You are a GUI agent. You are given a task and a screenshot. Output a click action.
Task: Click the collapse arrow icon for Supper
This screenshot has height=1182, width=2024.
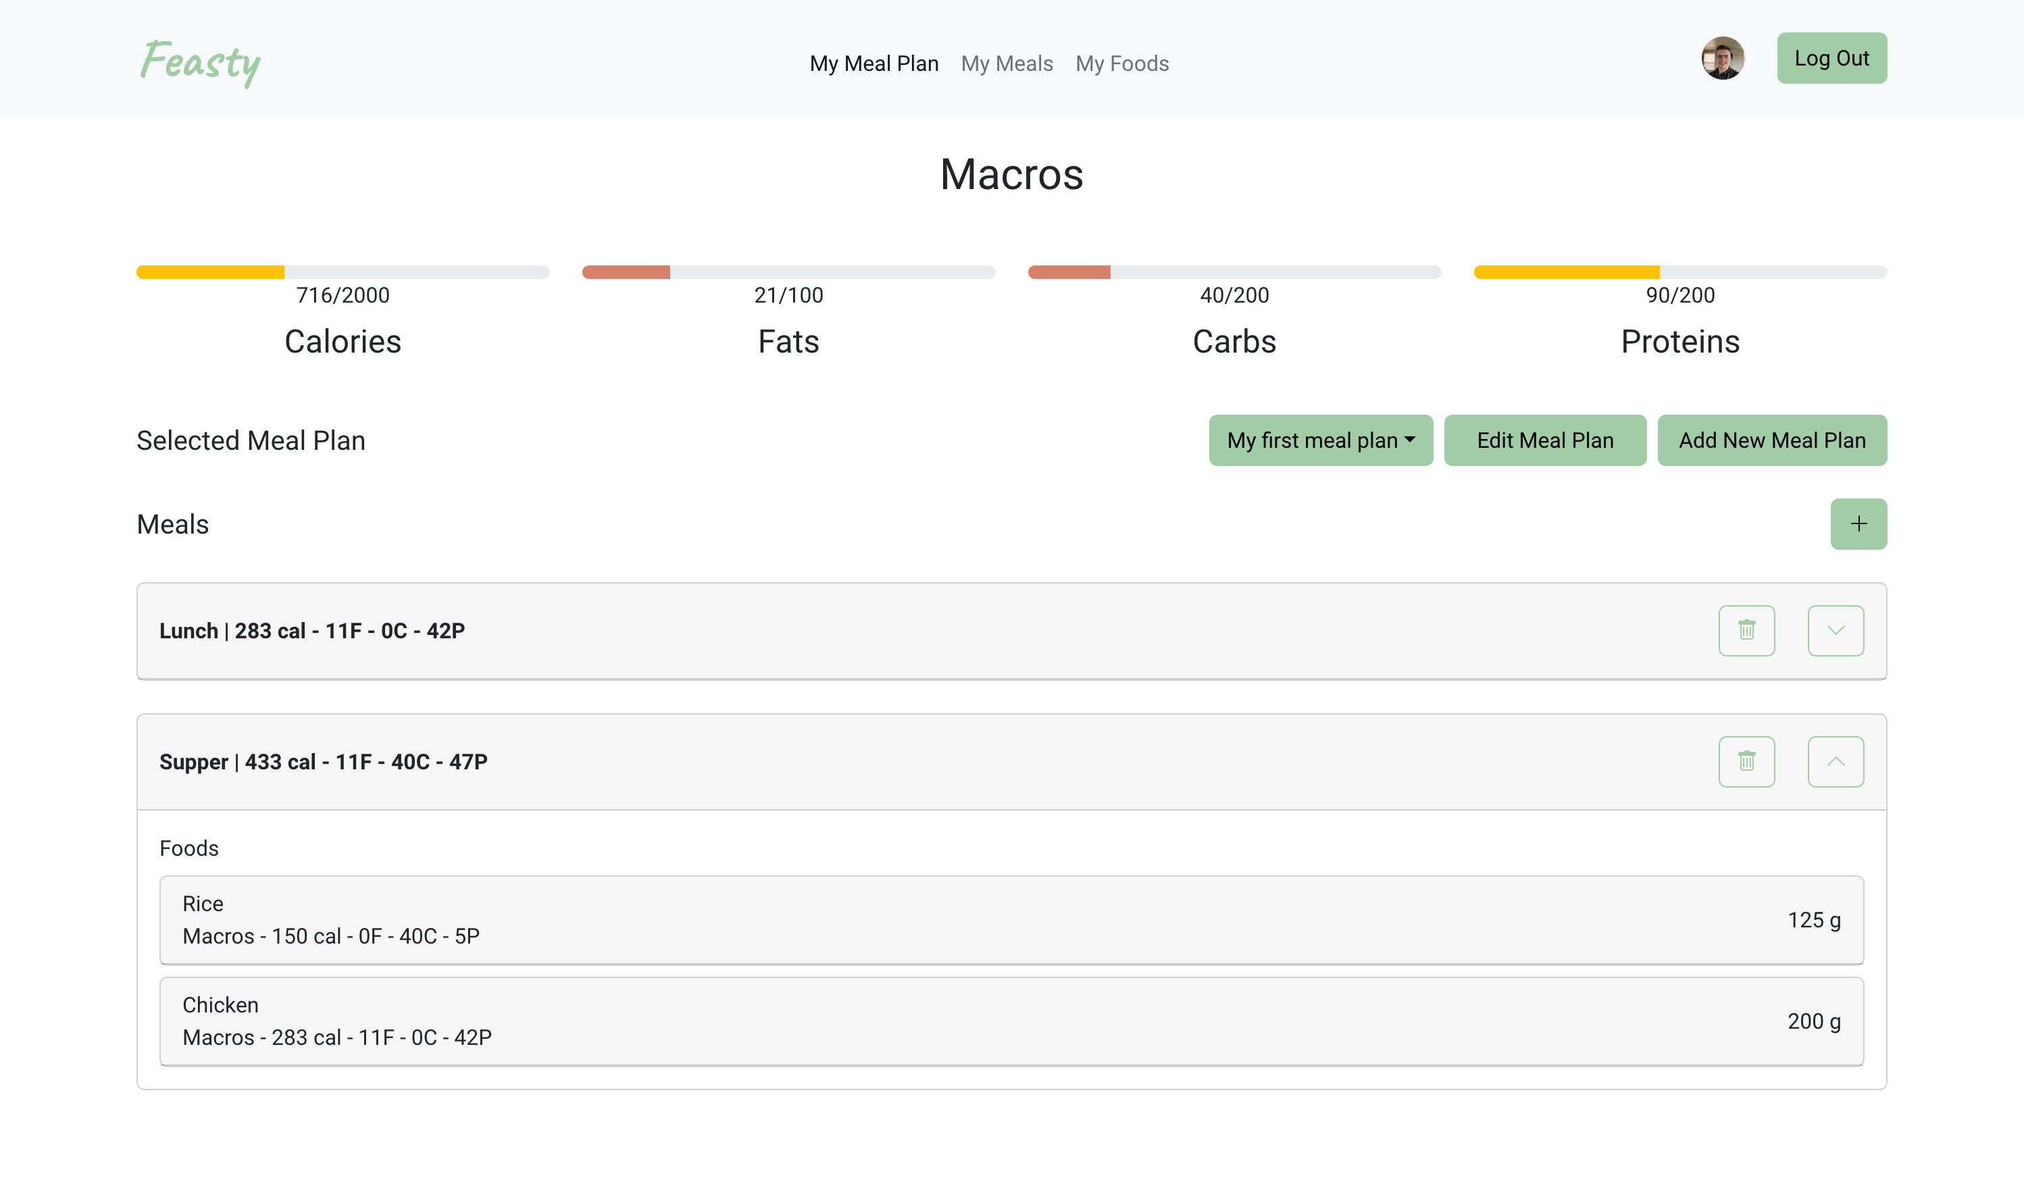coord(1836,761)
